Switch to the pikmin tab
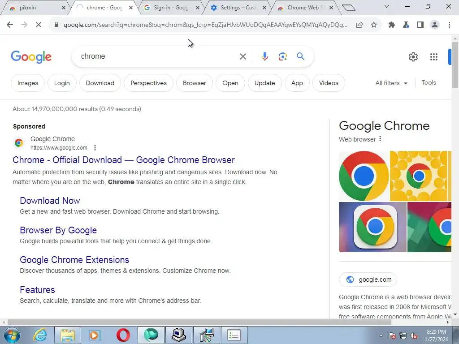 (35, 8)
